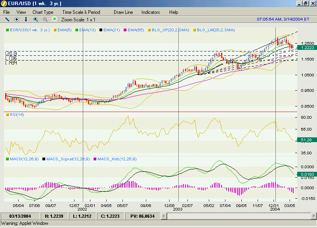This screenshot has height=228, width=317.
Task: Click the circled dot target tool
Action: click(17, 19)
